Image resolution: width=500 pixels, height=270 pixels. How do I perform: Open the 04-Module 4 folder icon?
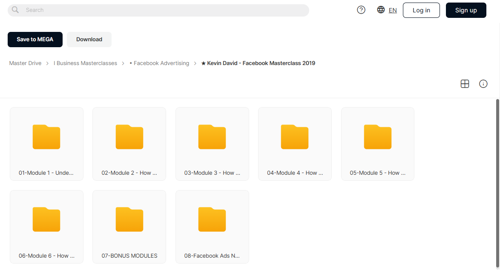(x=295, y=137)
